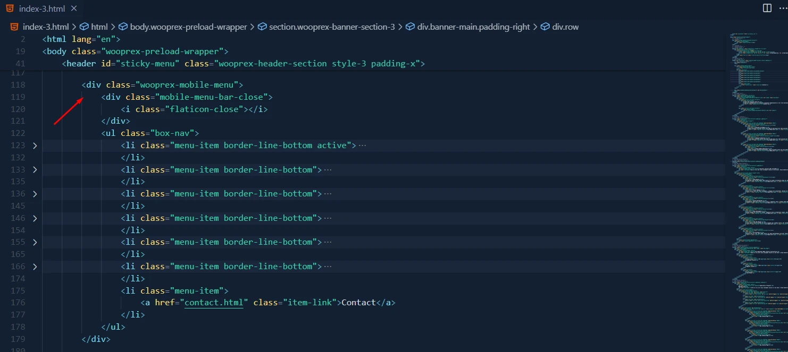
Task: Expand folded code at line 133
Action: coord(35,170)
